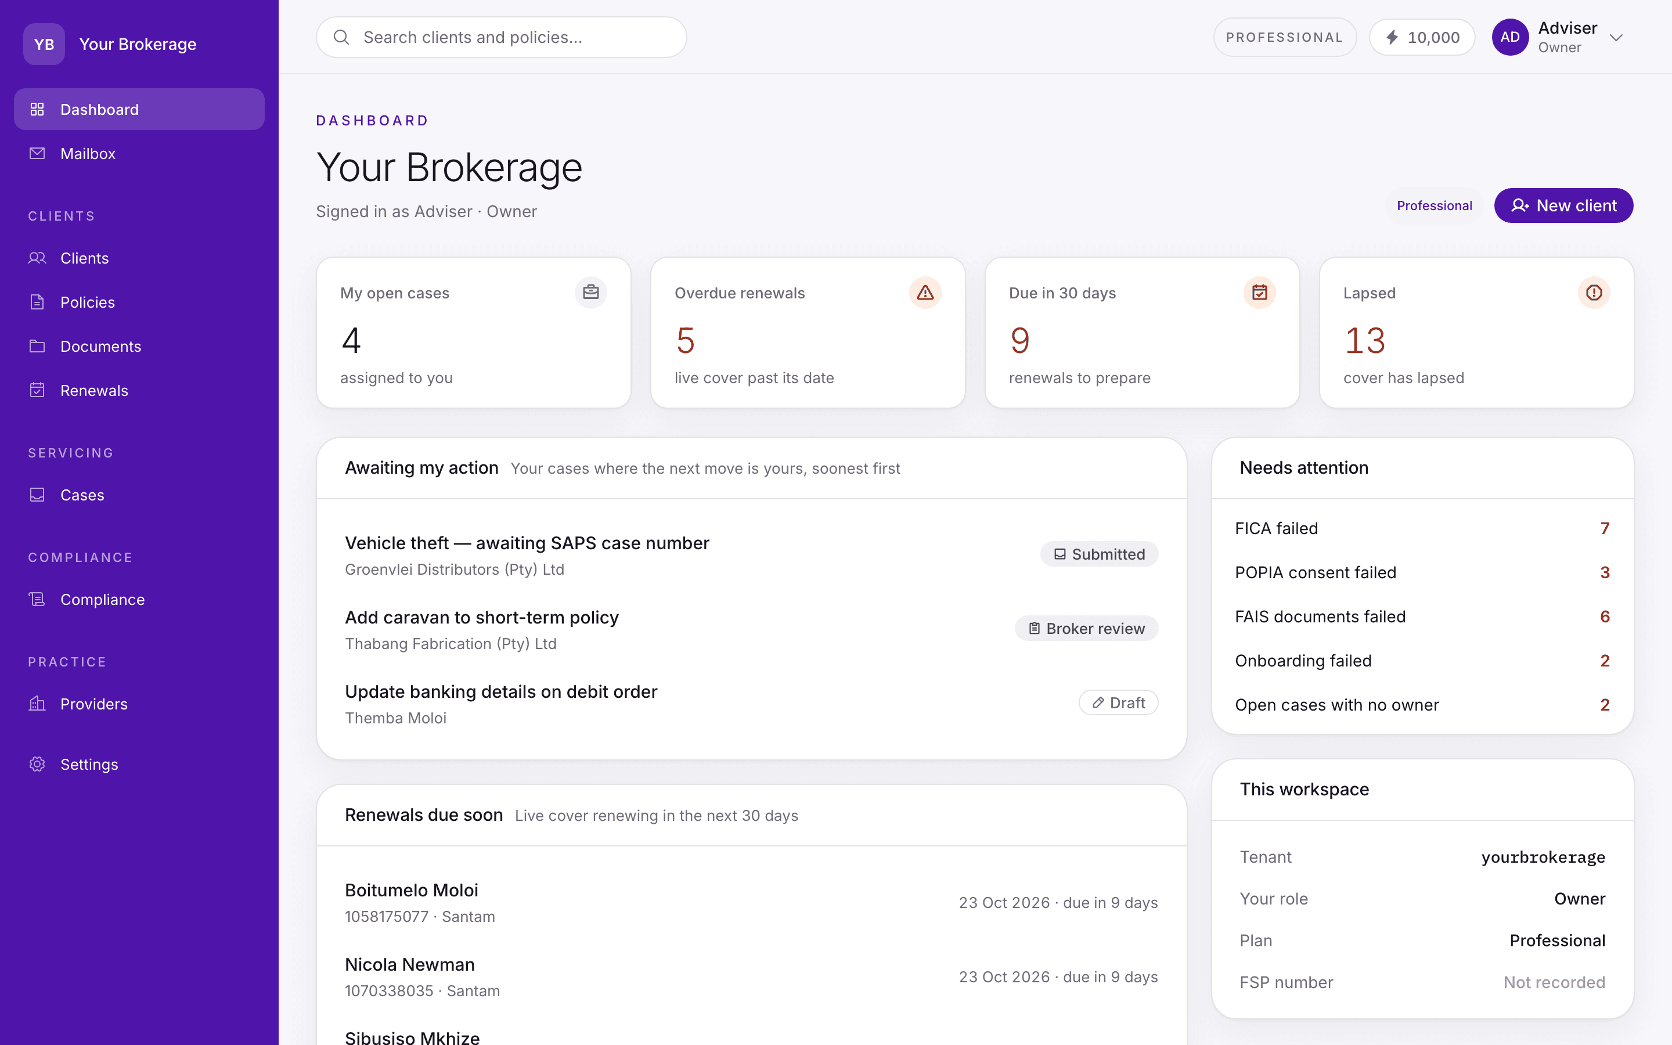
Task: Open Nicola Newman renewal entry
Action: (751, 976)
